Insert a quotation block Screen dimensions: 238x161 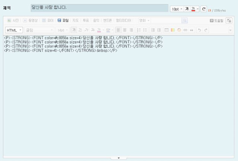192,30
